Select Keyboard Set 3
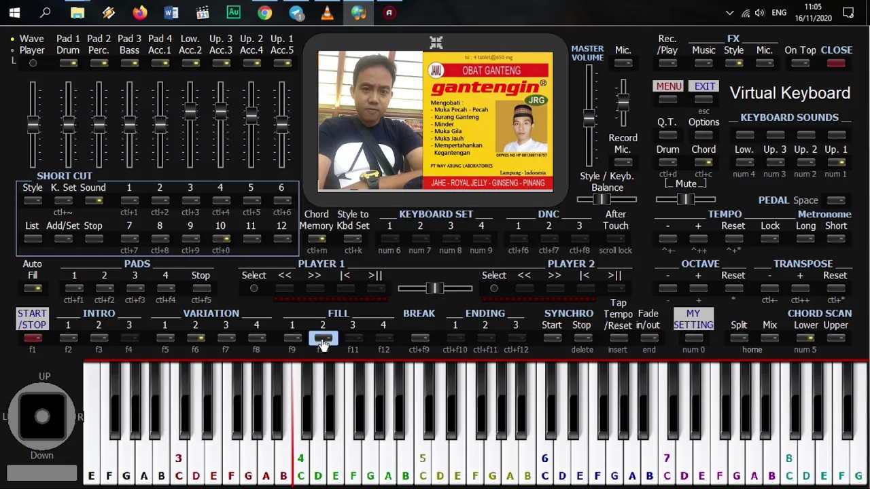The image size is (870, 489). [x=450, y=239]
